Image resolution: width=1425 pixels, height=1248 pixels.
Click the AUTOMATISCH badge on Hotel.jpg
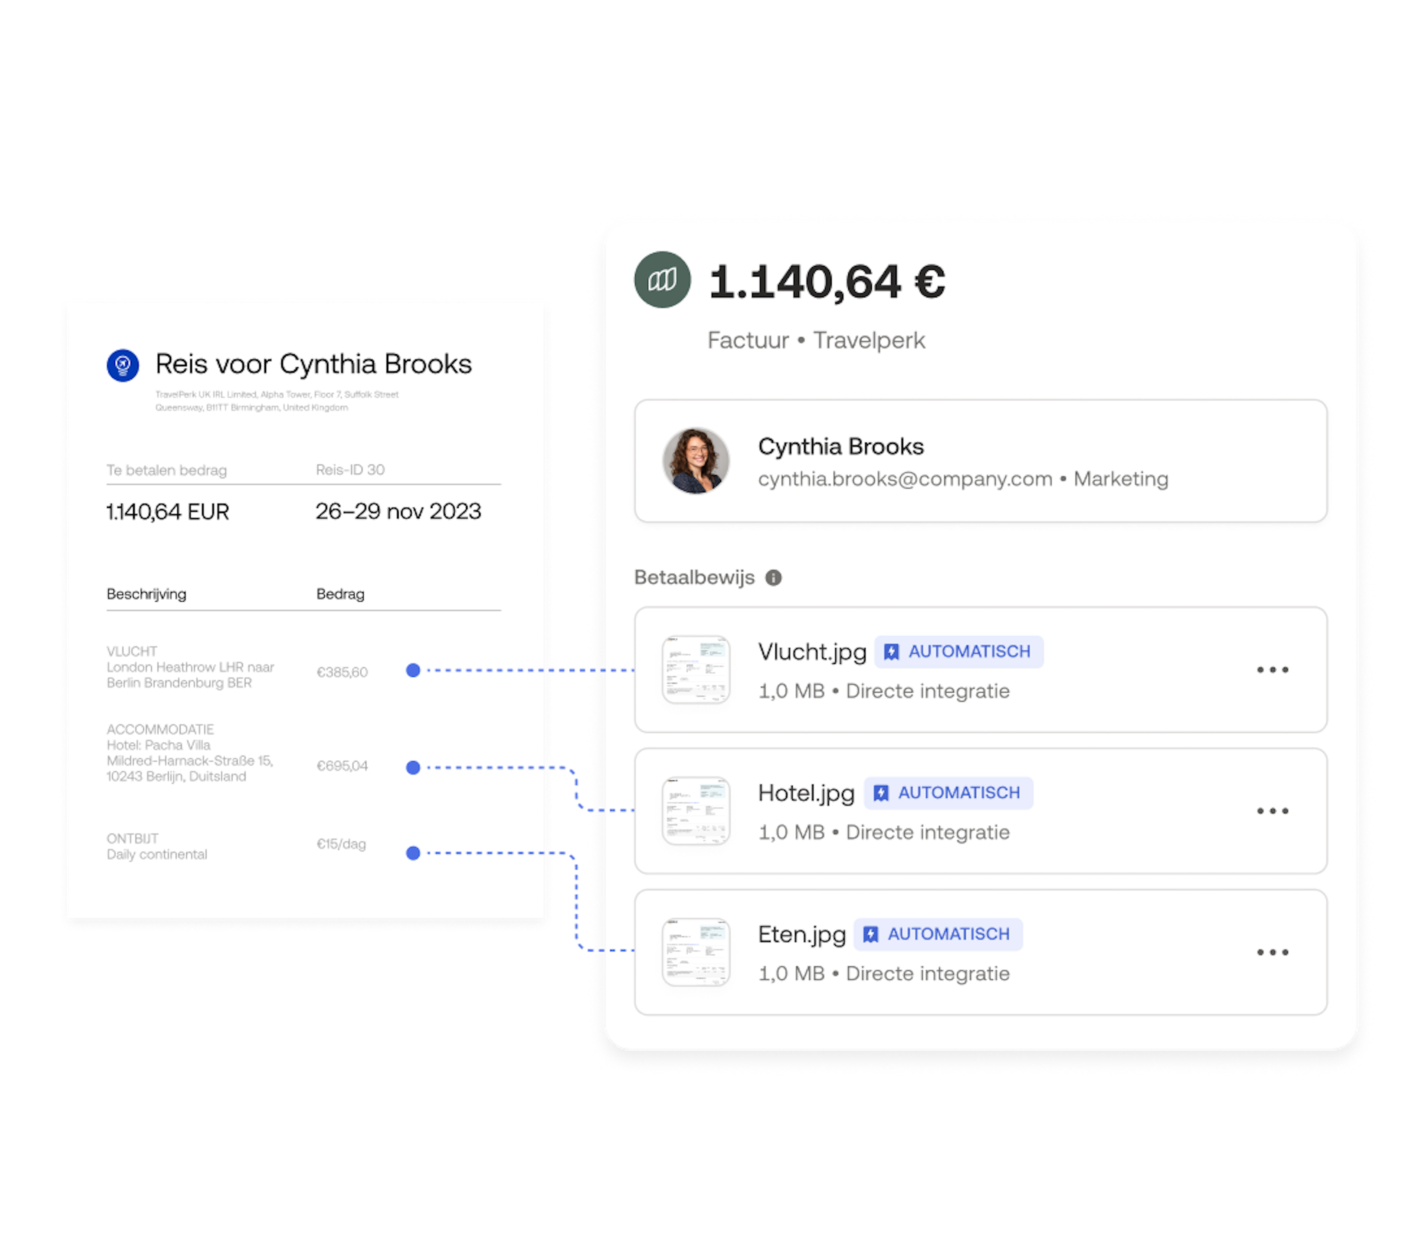coord(949,793)
